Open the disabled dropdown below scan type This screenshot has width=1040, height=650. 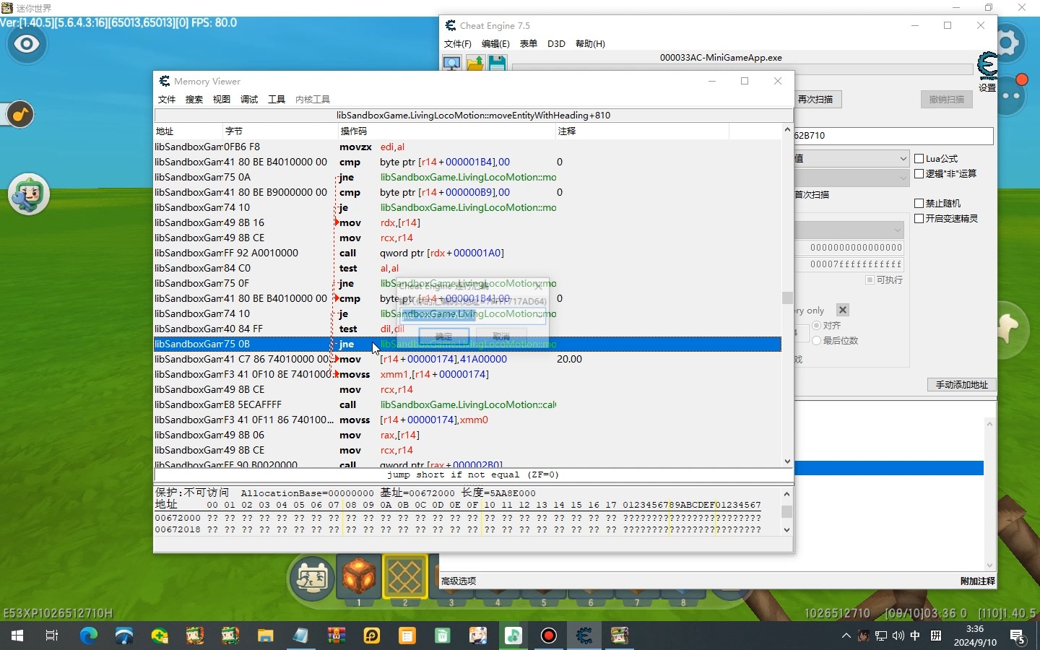851,177
